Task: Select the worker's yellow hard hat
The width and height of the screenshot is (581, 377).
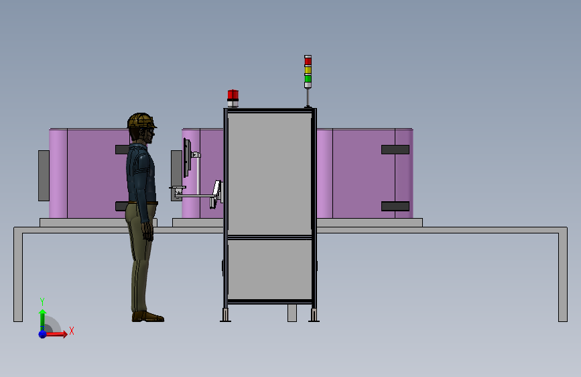Action: 141,121
